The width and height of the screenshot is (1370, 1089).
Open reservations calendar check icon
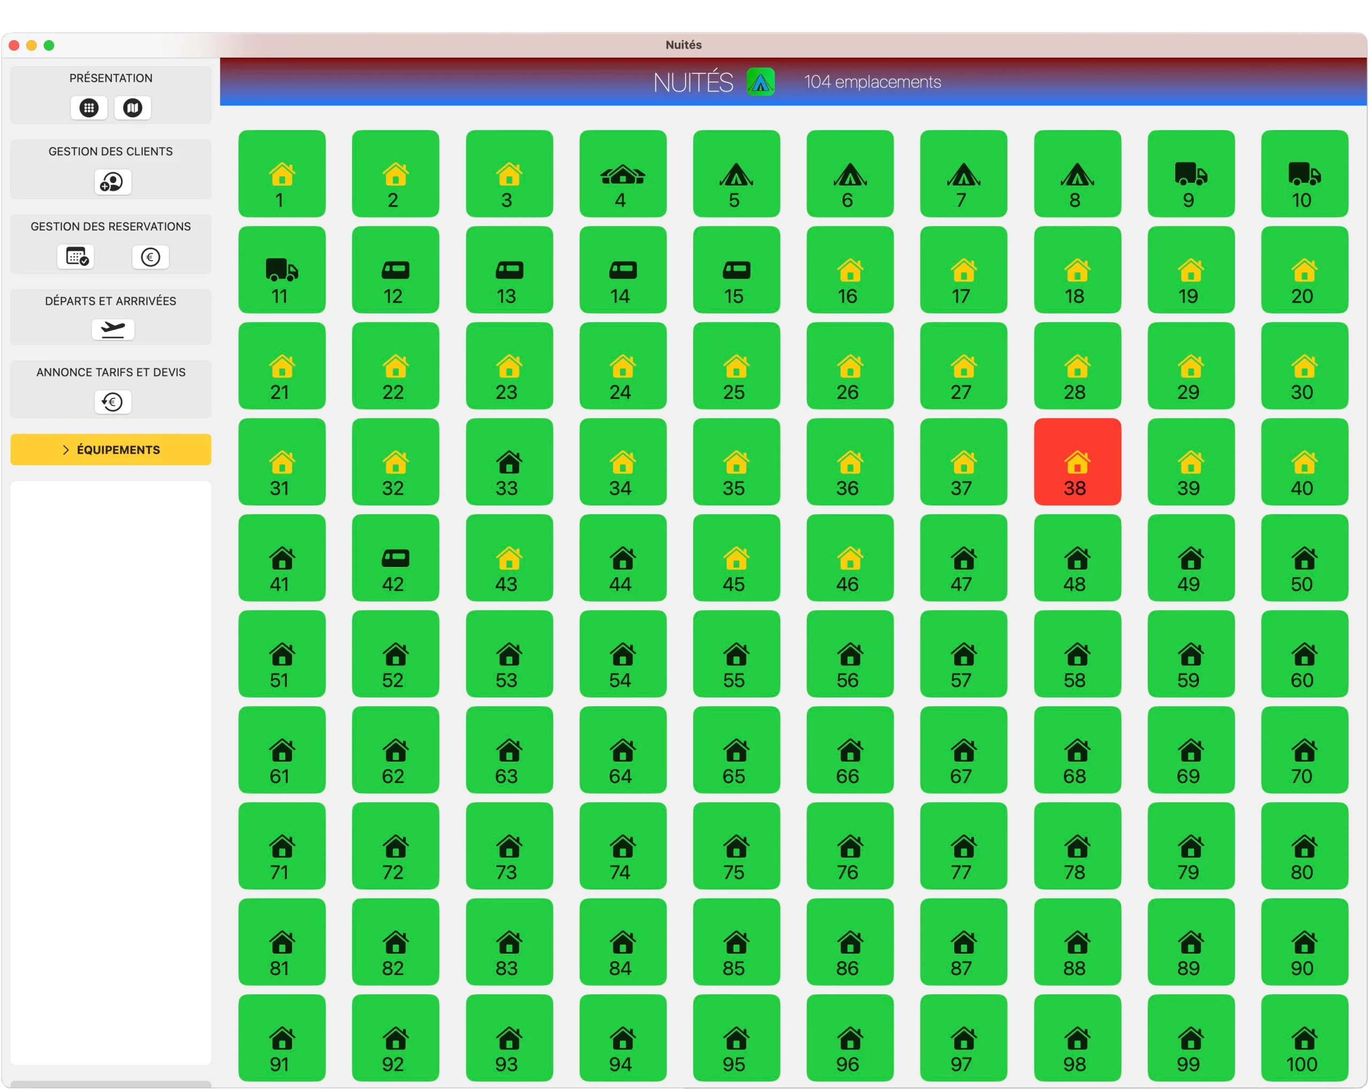coord(75,257)
